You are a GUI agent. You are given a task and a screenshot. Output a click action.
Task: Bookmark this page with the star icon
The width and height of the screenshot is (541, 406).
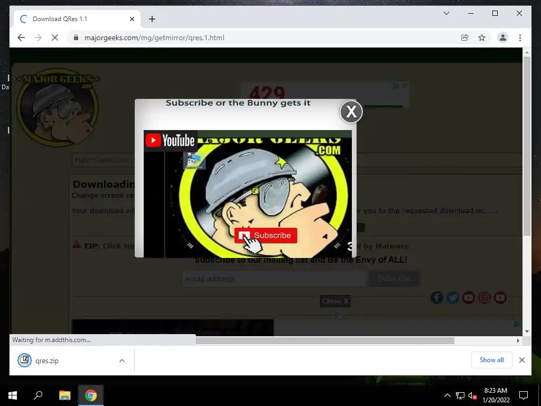pyautogui.click(x=482, y=38)
